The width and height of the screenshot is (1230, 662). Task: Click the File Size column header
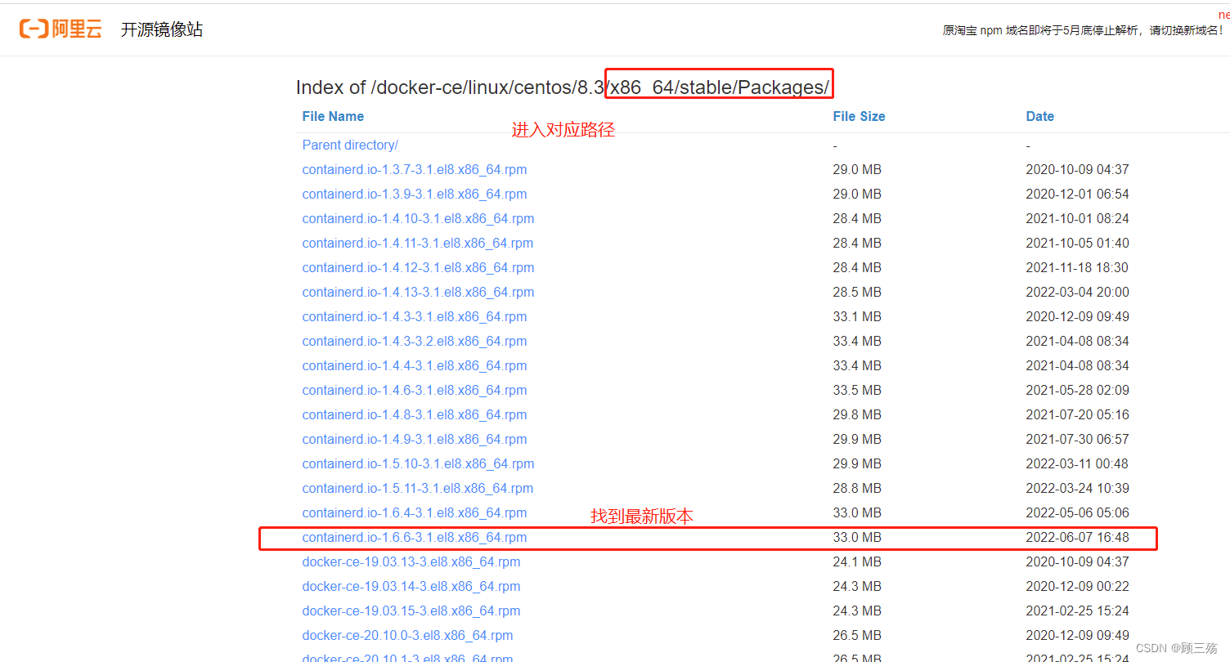(x=859, y=116)
